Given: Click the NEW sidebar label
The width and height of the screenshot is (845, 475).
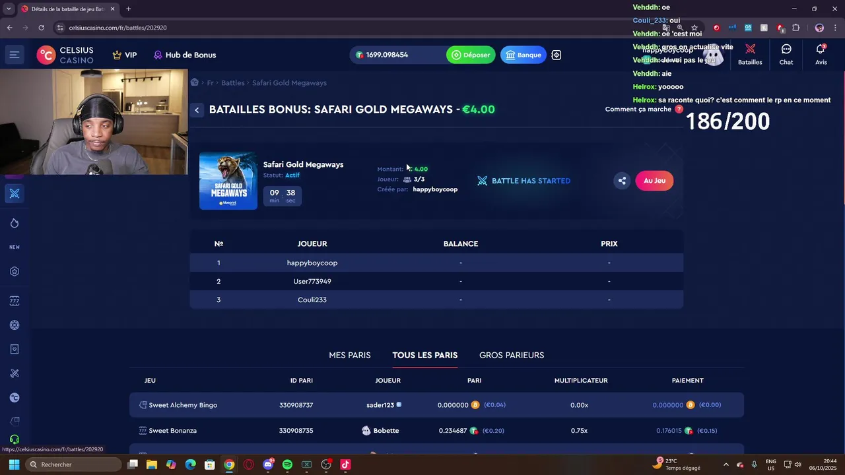Looking at the screenshot, I should pyautogui.click(x=15, y=247).
